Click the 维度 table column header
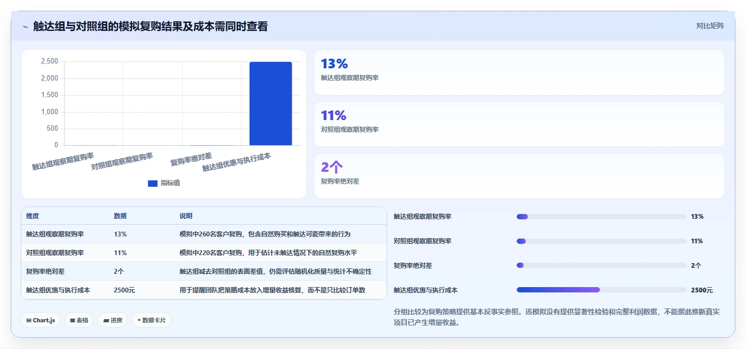 tap(33, 216)
